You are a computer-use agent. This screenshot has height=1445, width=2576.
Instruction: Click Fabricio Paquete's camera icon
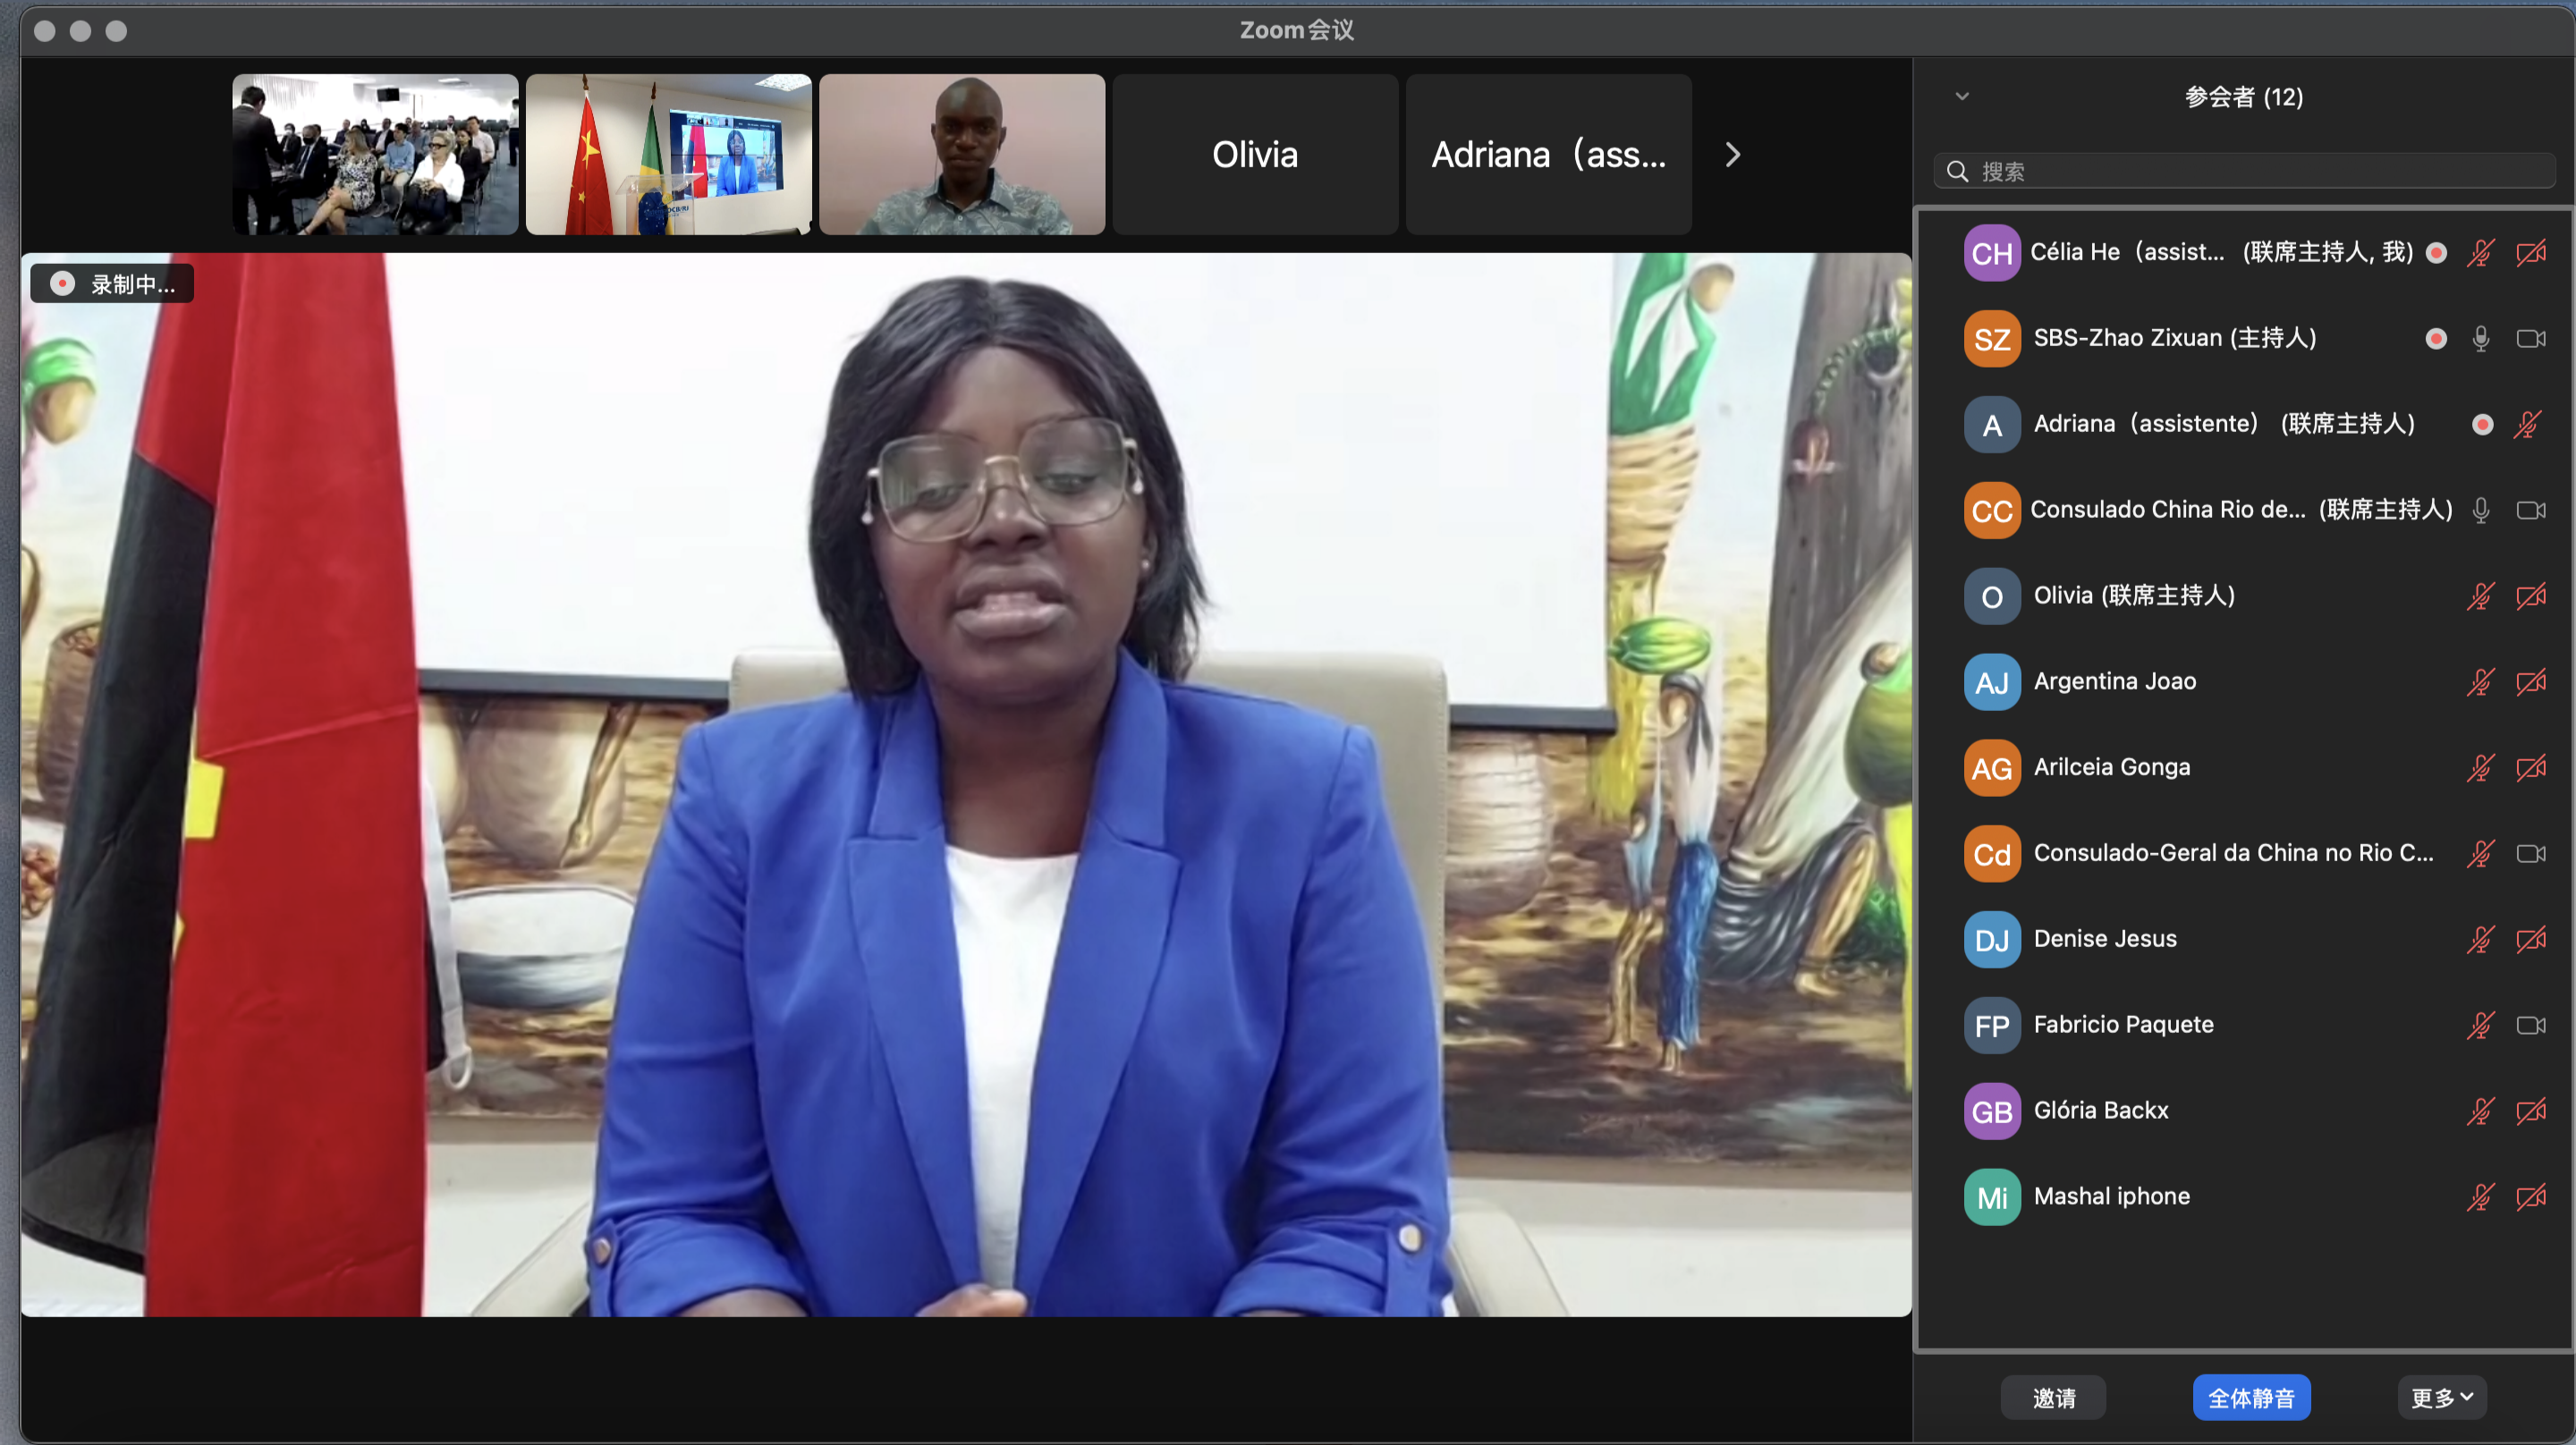tap(2531, 1025)
